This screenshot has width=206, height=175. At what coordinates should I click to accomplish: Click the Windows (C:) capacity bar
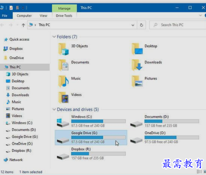(98, 121)
